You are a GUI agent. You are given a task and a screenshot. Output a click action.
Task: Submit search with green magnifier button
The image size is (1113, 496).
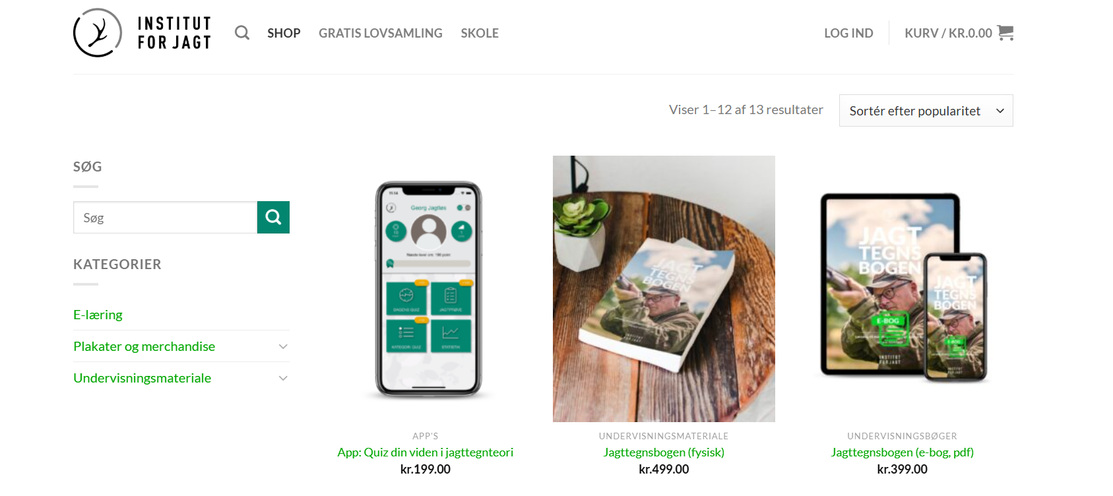273,217
